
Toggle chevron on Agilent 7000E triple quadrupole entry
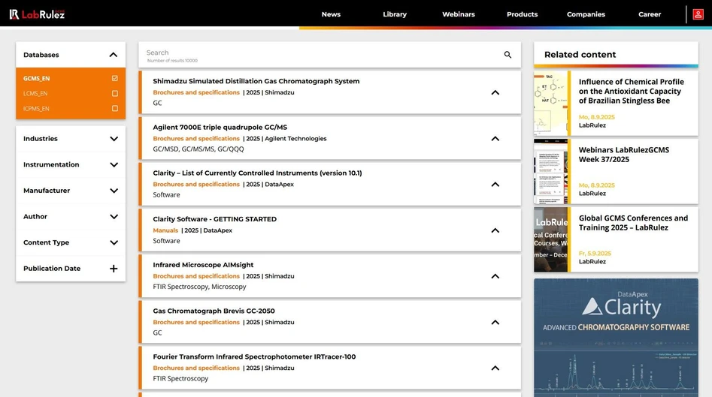coord(495,139)
